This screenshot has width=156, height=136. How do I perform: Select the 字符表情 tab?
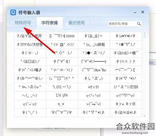(x=50, y=23)
